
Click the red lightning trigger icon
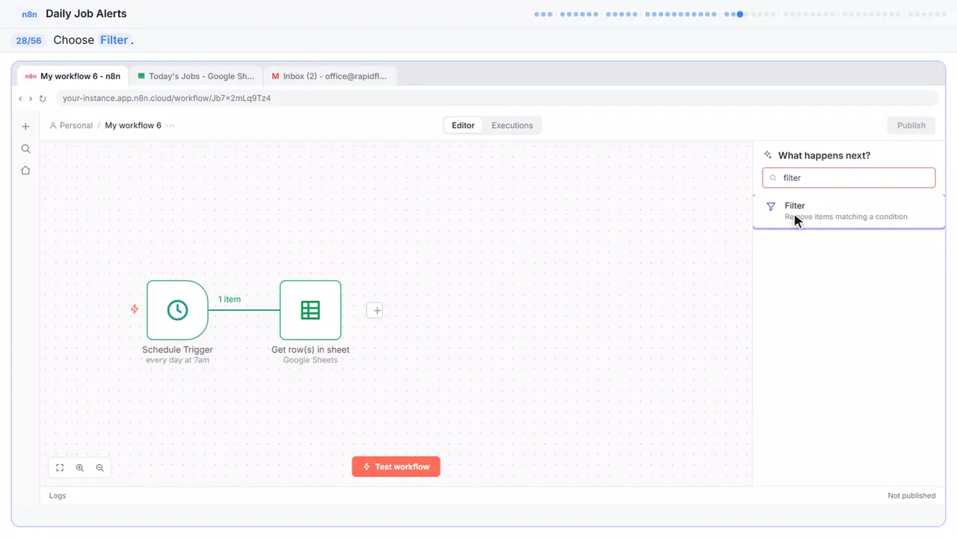(135, 309)
